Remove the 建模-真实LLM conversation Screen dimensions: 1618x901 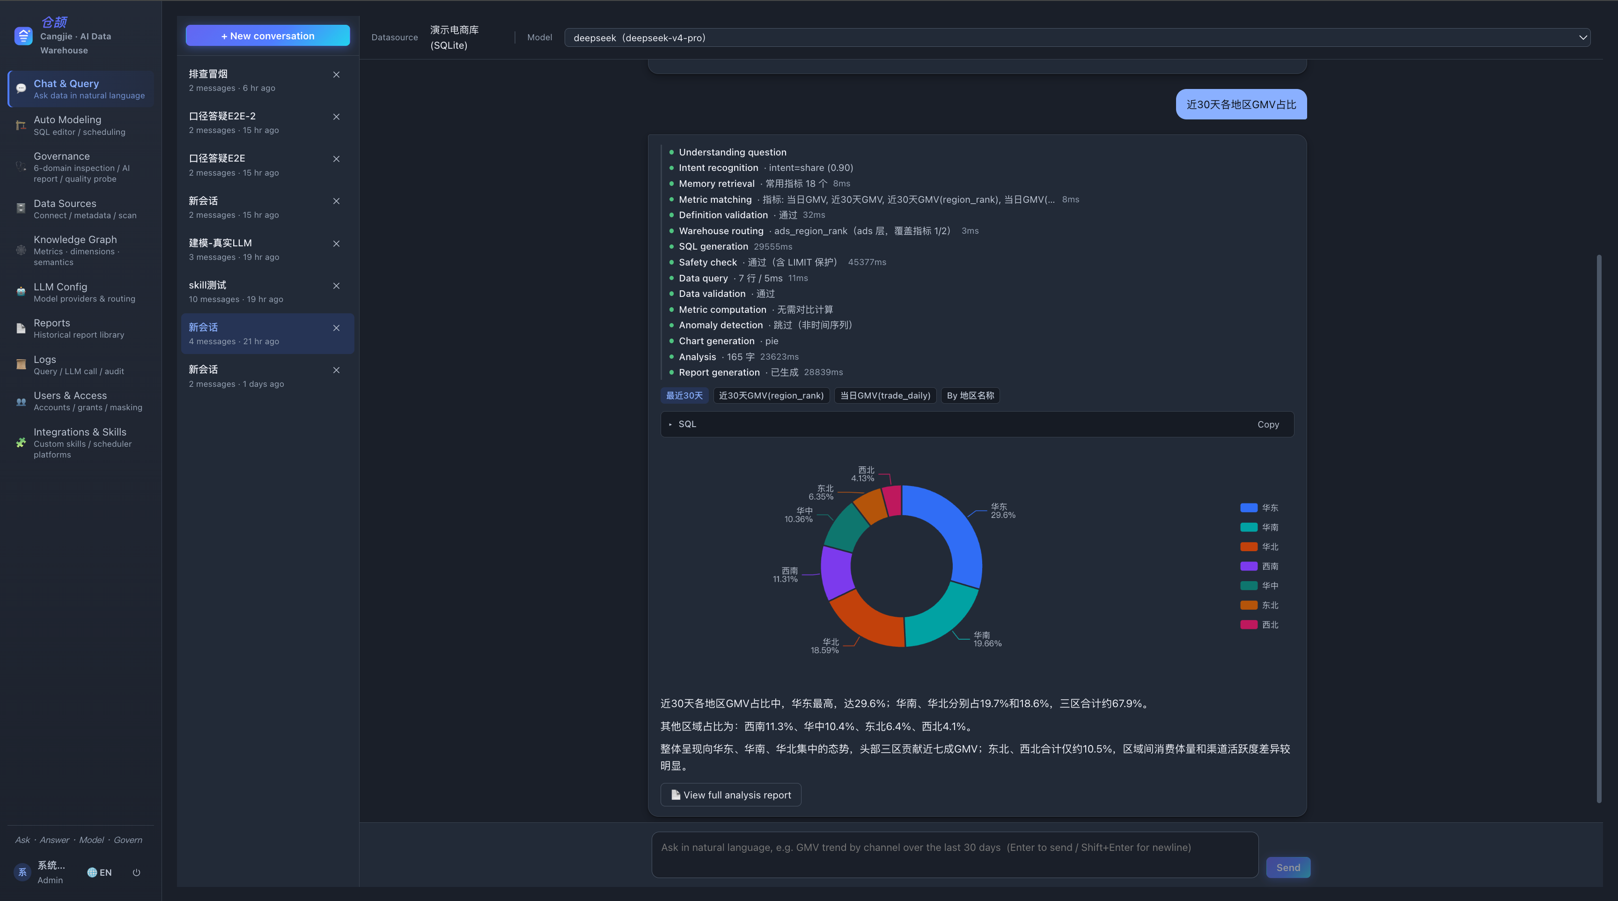(336, 244)
